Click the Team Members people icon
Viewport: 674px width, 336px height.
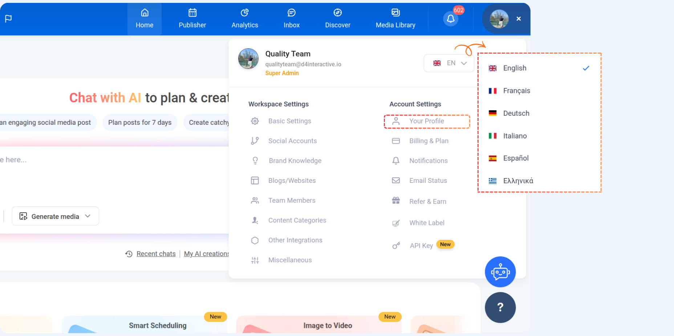coord(255,200)
